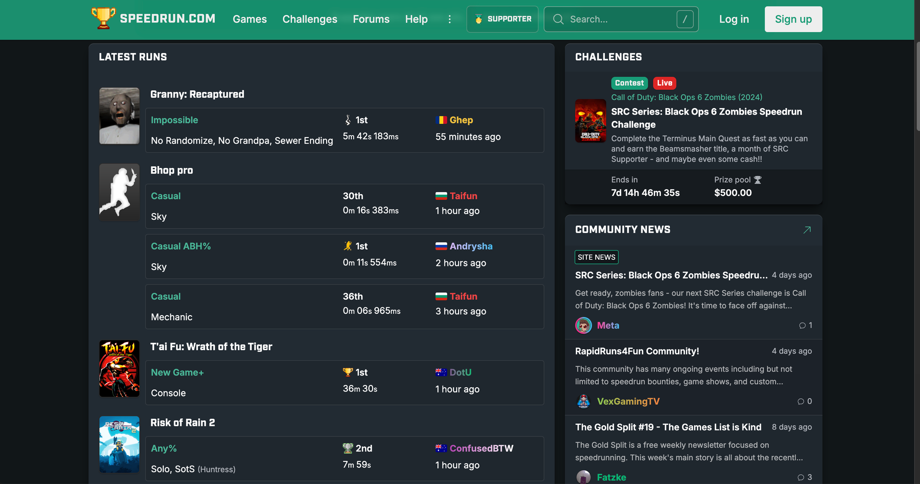Screen dimensions: 920x484
Task: Open the New Game+ category link
Action: [177, 372]
